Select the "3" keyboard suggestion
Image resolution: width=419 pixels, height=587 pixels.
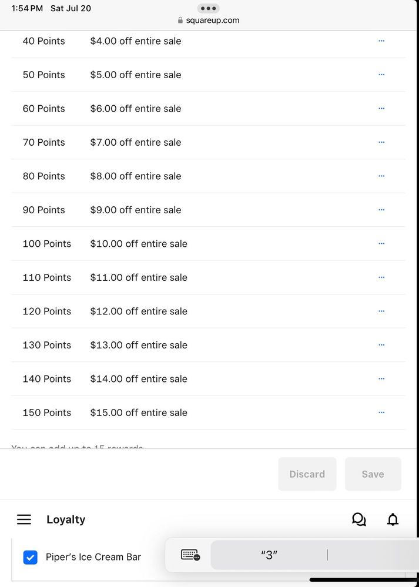point(269,555)
